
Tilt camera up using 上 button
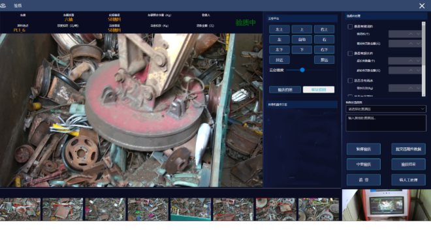pyautogui.click(x=302, y=29)
